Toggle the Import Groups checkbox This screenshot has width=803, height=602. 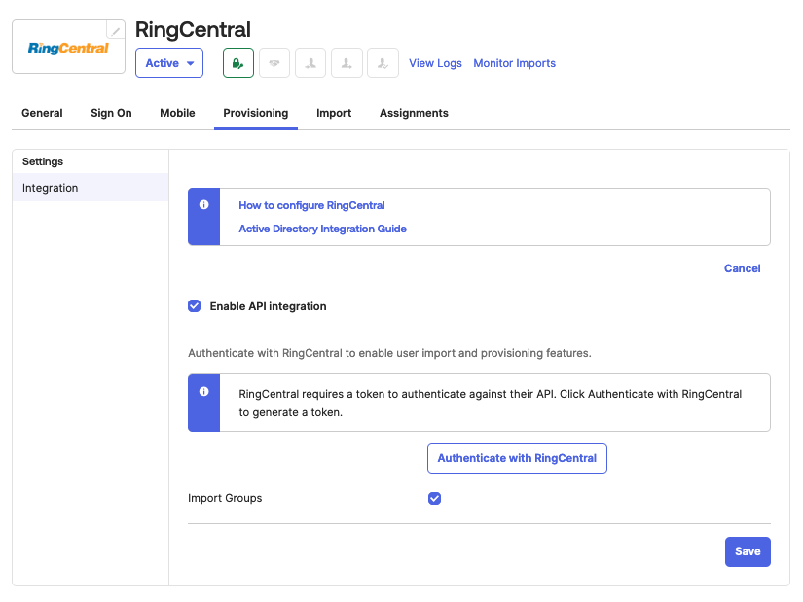point(435,499)
